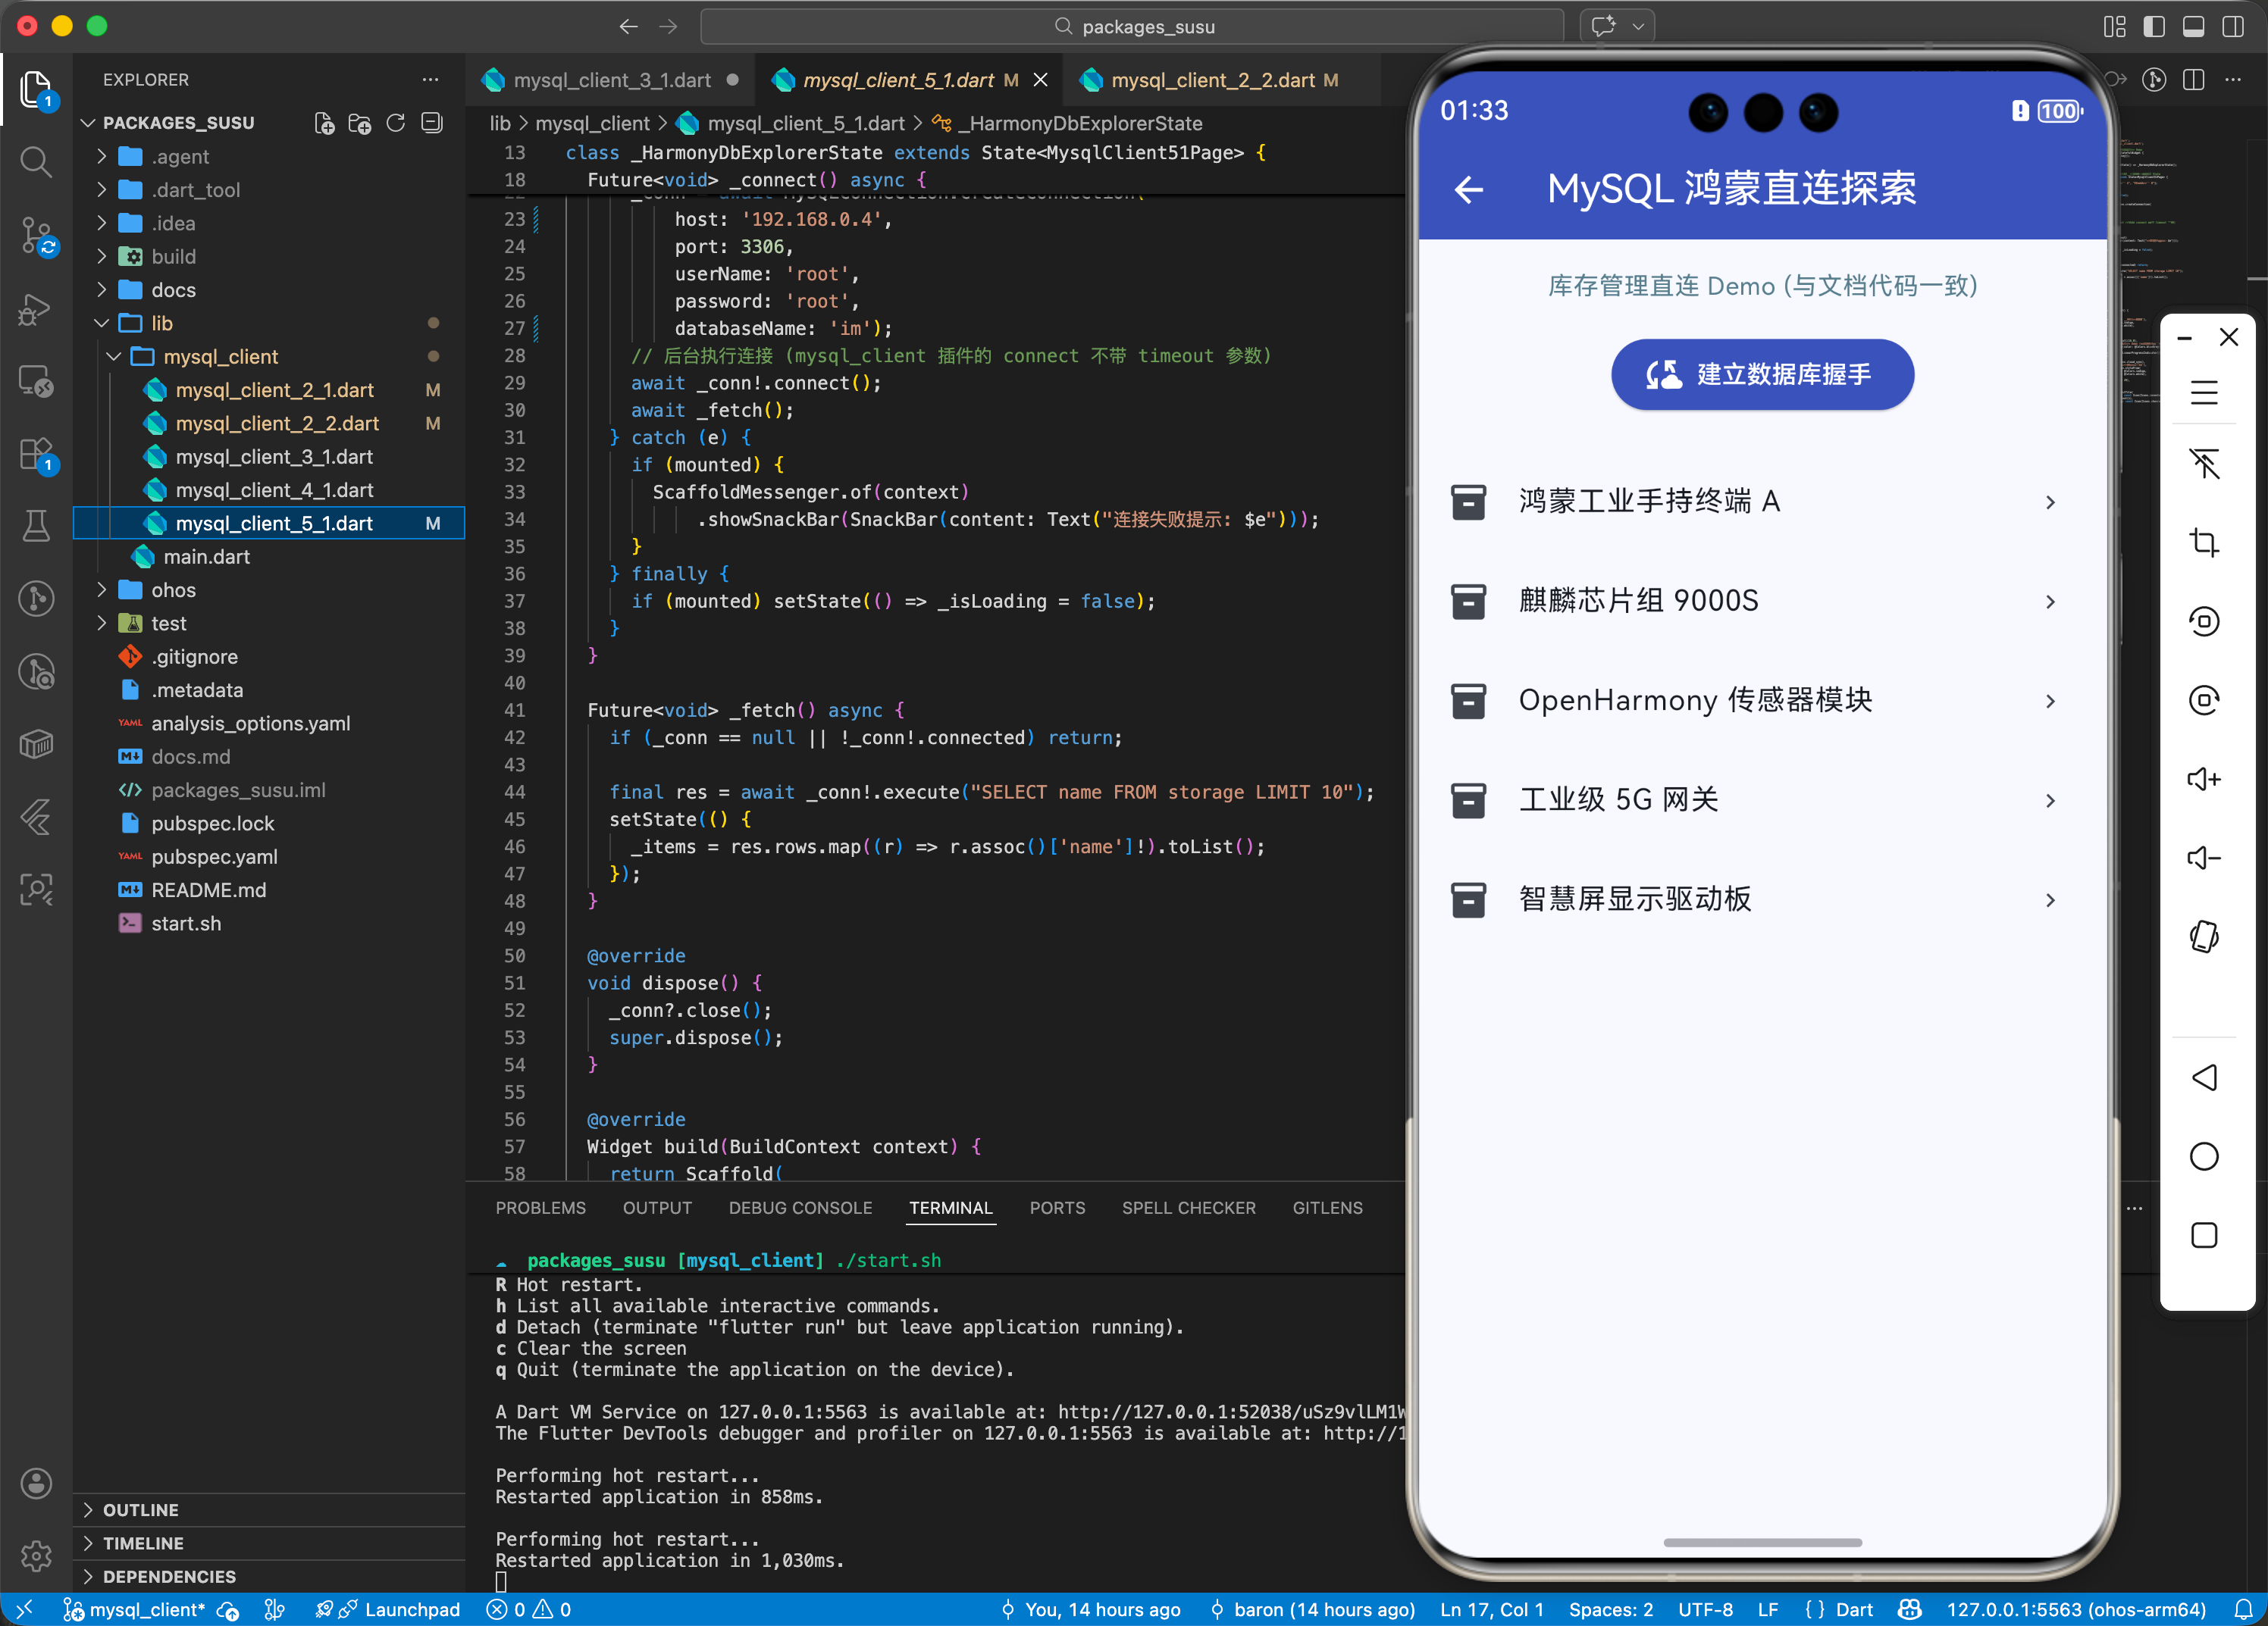
Task: Open Run and Debug view
Action: point(36,309)
